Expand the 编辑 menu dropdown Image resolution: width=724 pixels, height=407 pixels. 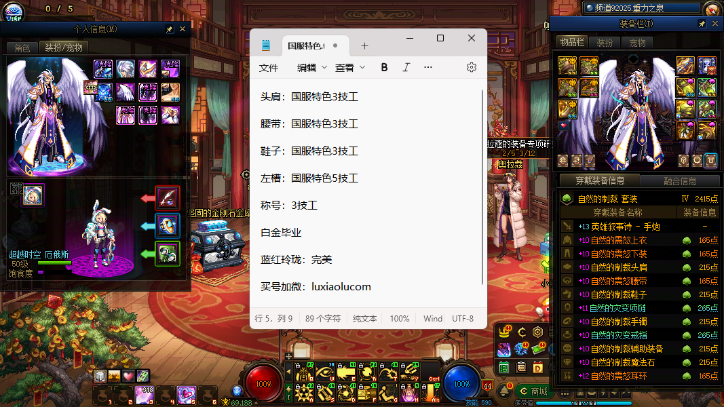311,67
